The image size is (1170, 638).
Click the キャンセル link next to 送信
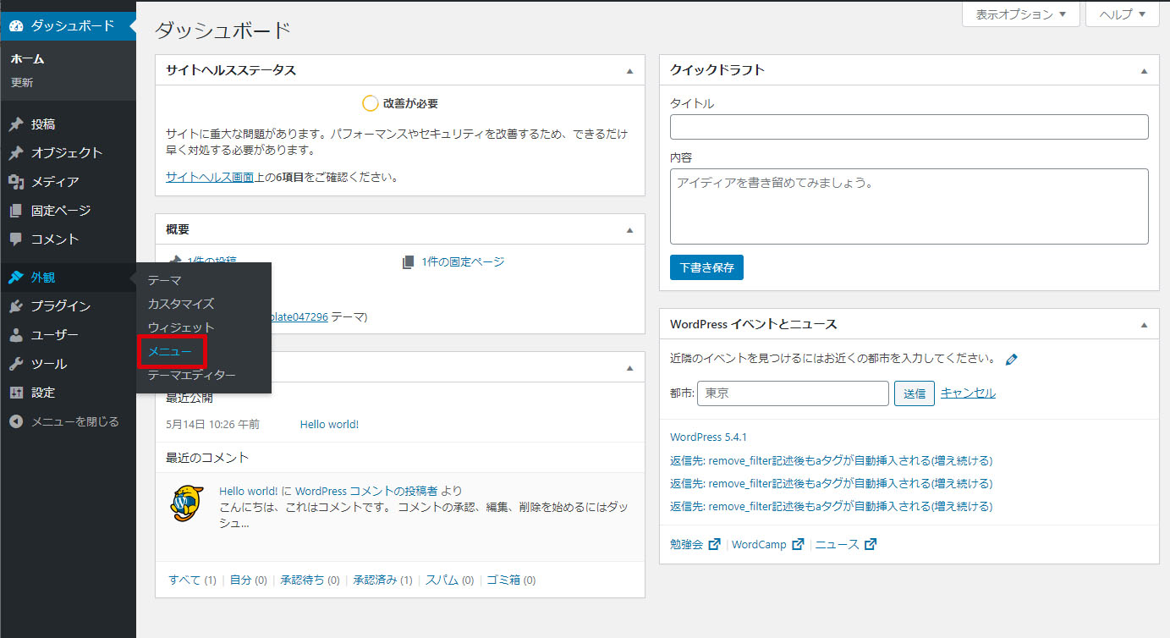pos(968,393)
